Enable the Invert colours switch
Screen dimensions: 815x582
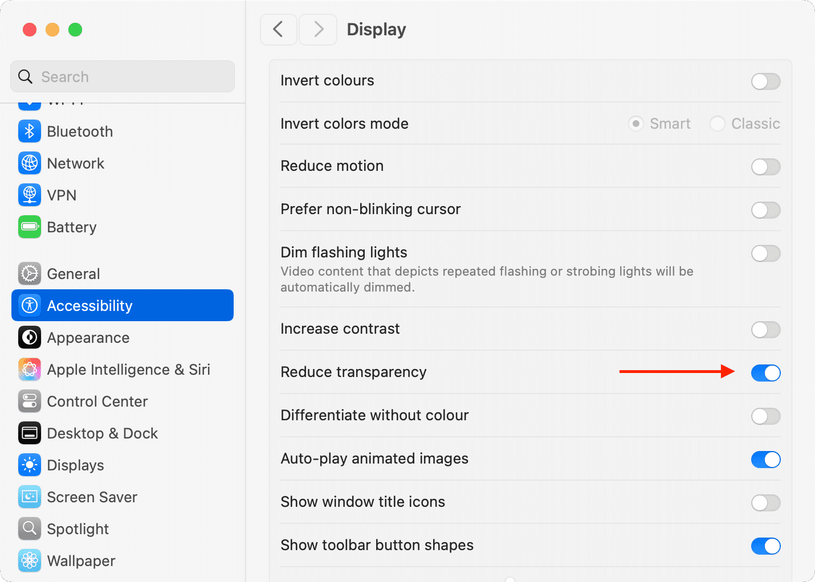click(765, 81)
